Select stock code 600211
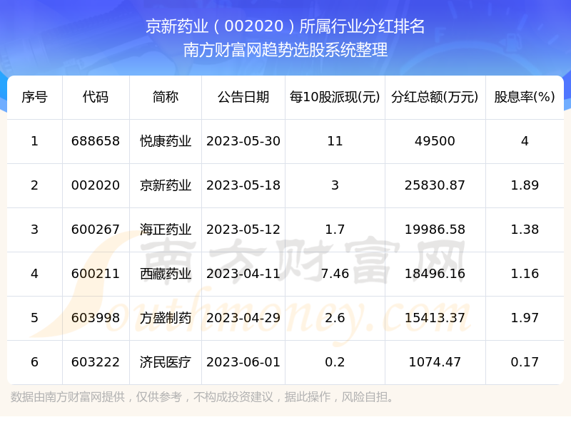 [x=96, y=274]
